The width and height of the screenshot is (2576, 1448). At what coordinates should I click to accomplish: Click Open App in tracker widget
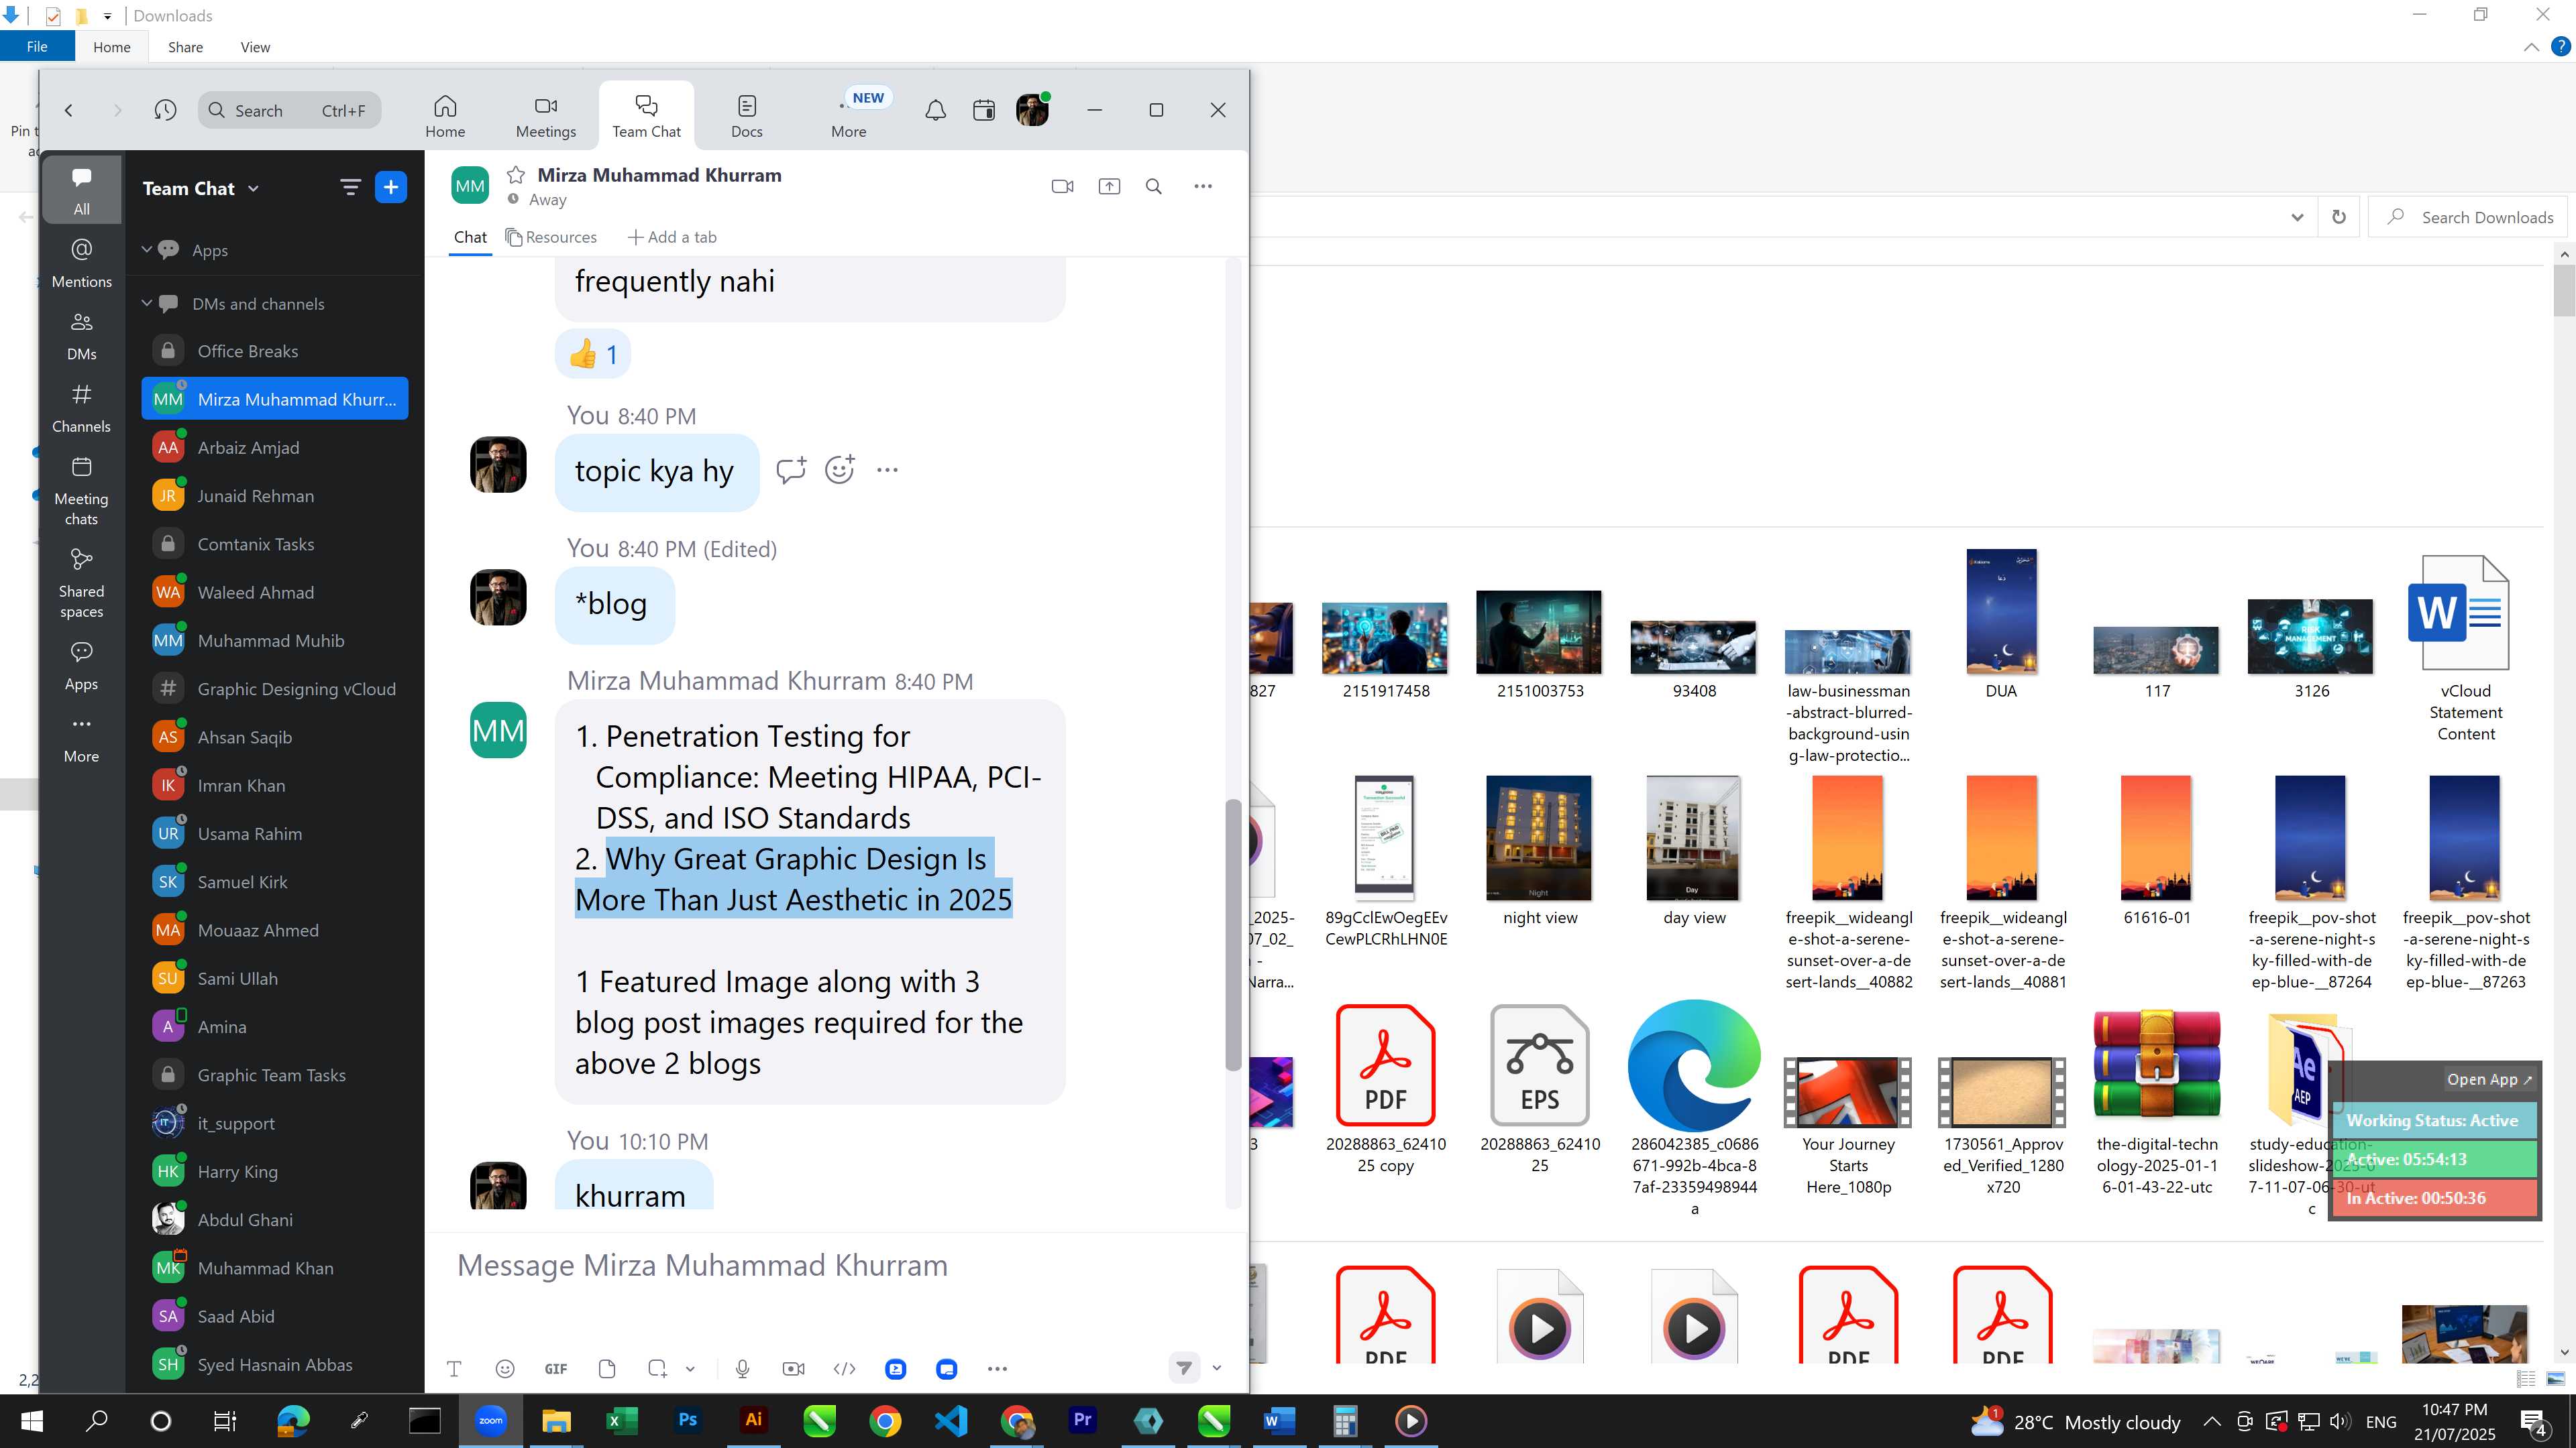click(2489, 1079)
